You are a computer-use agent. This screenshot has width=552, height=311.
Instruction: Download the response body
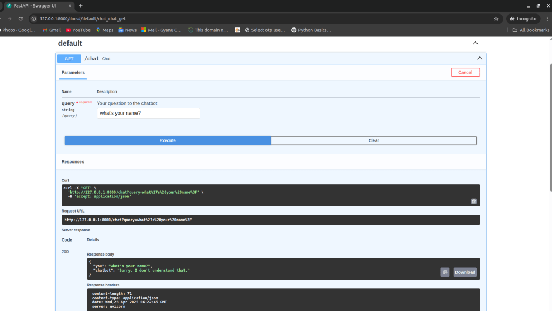(x=465, y=272)
